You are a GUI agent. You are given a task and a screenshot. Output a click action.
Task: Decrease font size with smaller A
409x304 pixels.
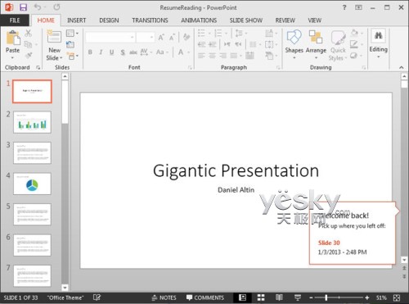point(172,38)
